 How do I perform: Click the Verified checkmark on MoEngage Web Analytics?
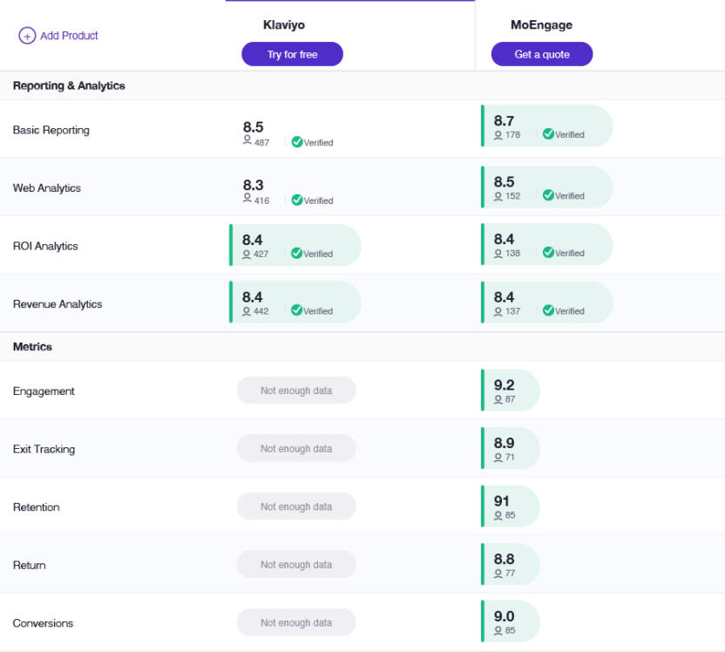click(549, 196)
